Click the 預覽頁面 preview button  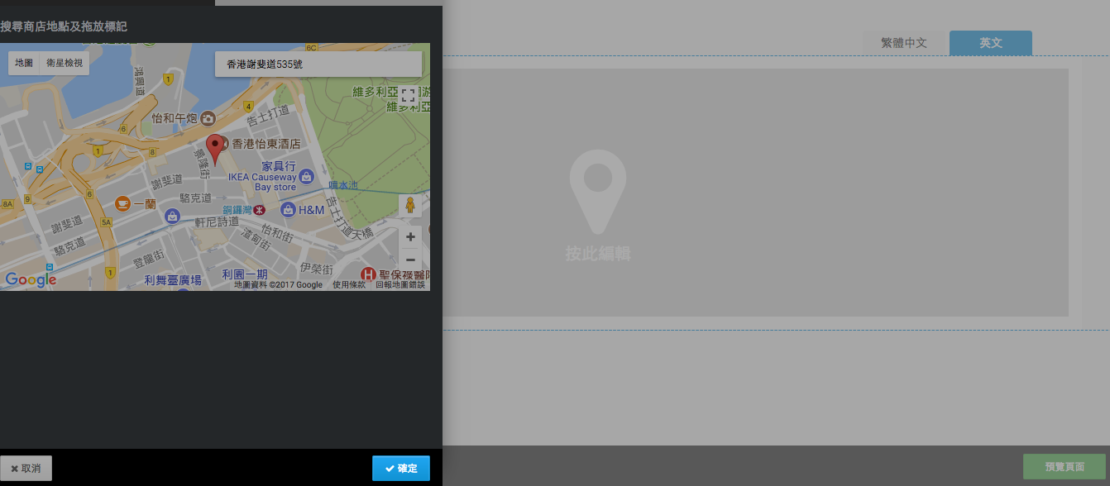click(1065, 467)
